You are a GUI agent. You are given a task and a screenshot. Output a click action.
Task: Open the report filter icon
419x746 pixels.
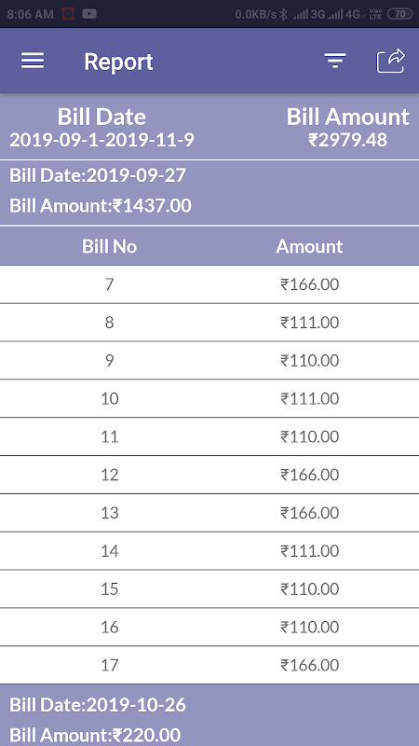click(x=335, y=61)
